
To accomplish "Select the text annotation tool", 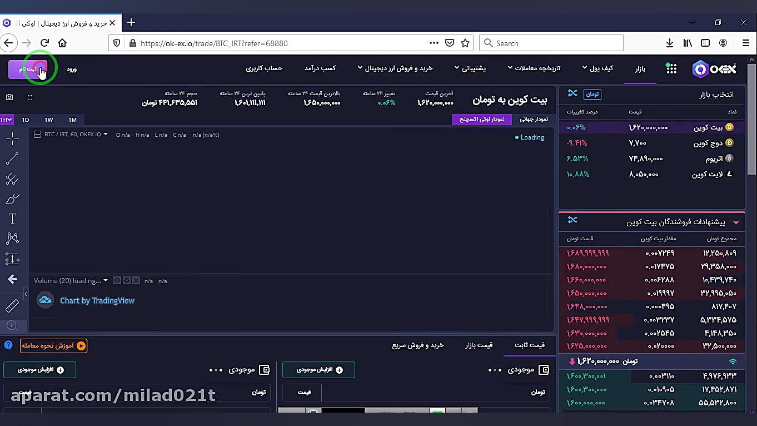I will [12, 219].
